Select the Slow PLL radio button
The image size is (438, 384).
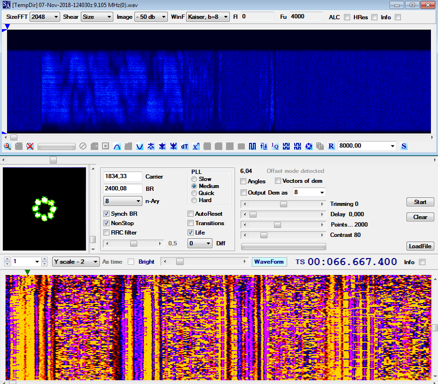pyautogui.click(x=194, y=179)
